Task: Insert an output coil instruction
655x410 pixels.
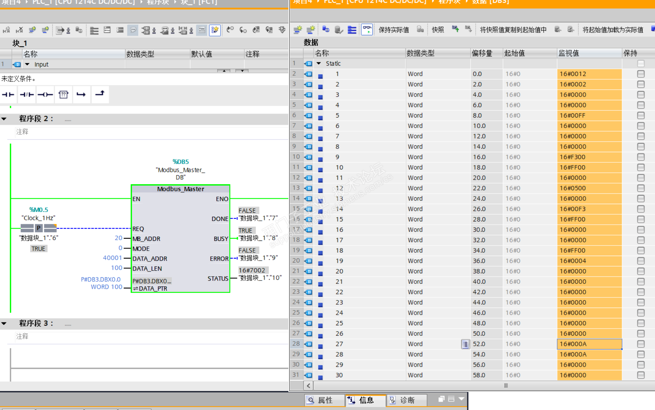Action: tap(45, 95)
